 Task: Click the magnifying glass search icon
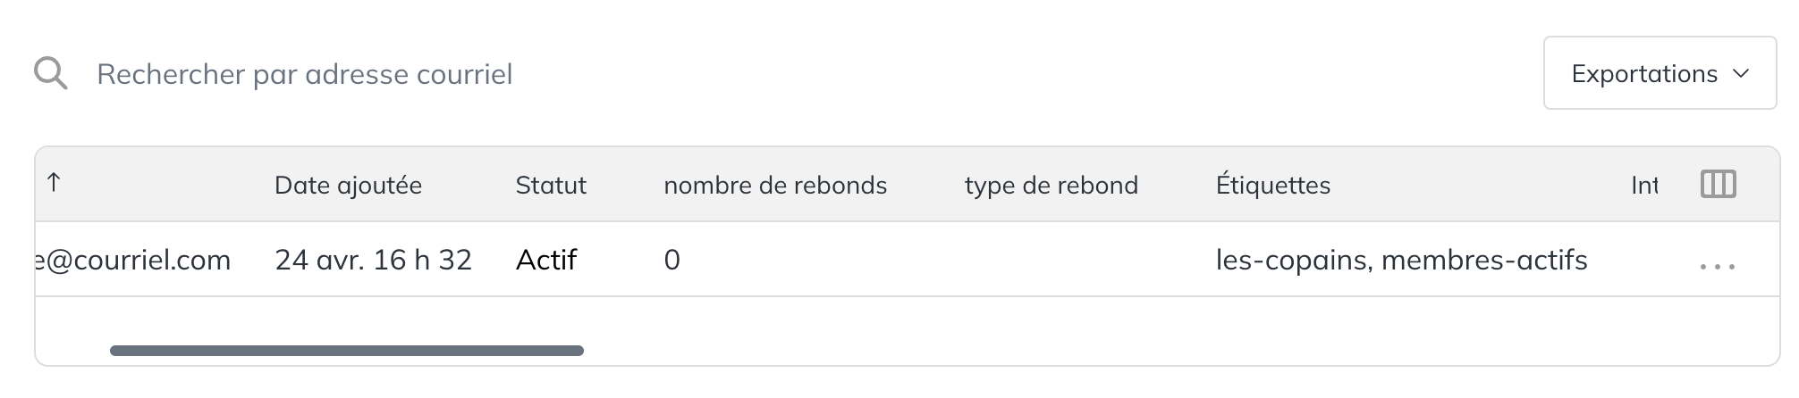click(51, 73)
